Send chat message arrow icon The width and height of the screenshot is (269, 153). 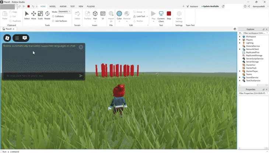click(81, 76)
